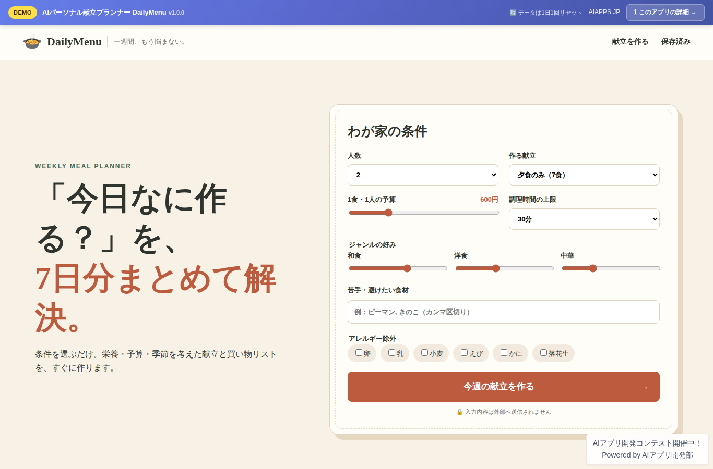Image resolution: width=713 pixels, height=469 pixels.
Task: Click the 600円 budget value
Action: (x=489, y=200)
